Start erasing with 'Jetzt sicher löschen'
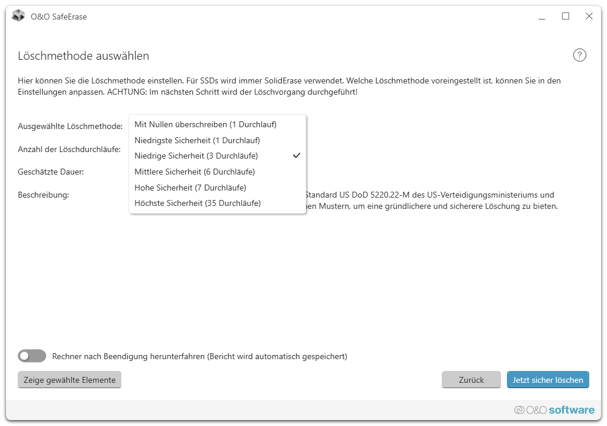 click(x=548, y=380)
